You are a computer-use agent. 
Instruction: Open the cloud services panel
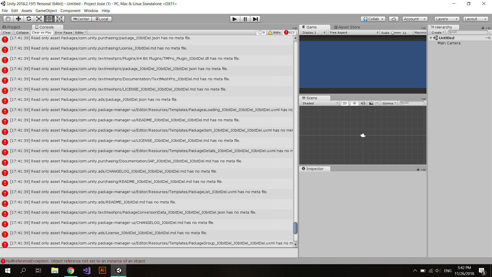(394, 19)
